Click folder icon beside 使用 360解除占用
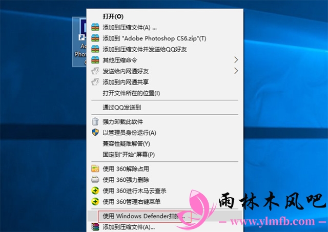Viewport: 328px width, 232px height. 95,168
